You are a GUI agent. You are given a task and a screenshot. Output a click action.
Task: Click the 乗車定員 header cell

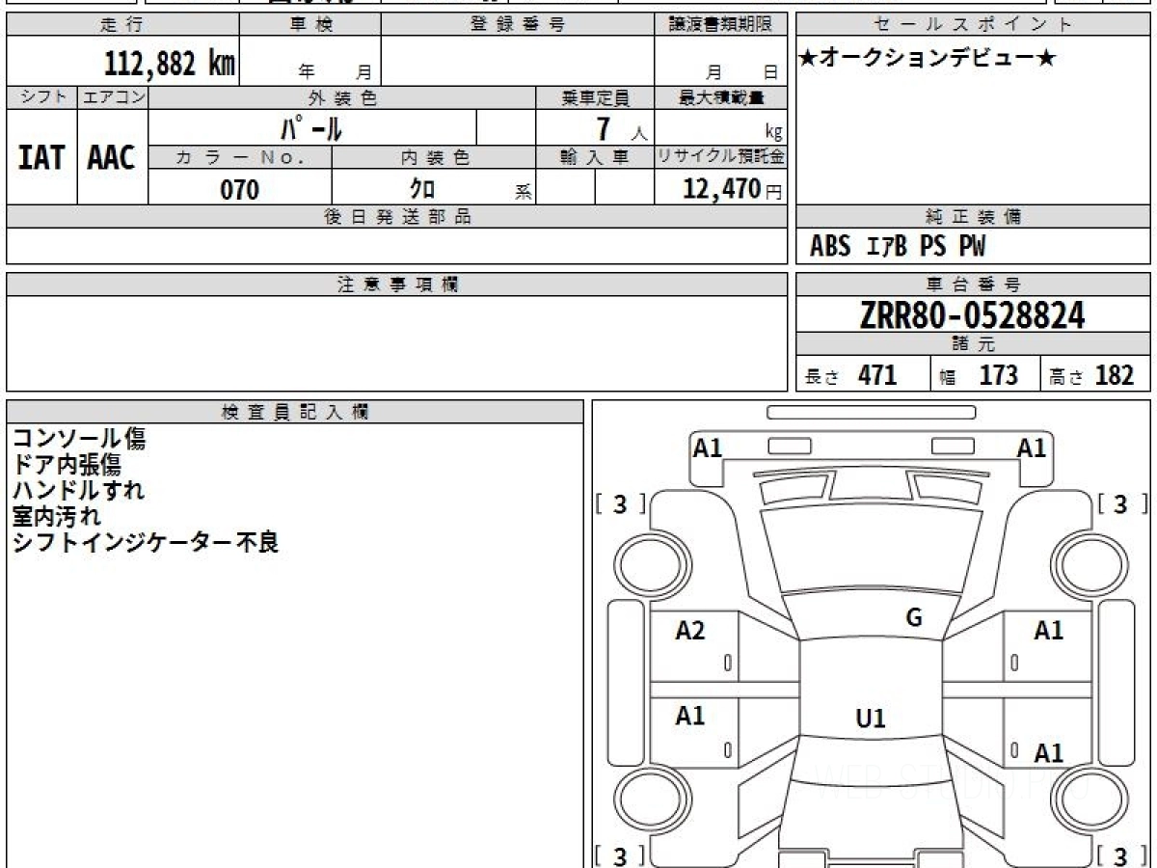(x=595, y=97)
